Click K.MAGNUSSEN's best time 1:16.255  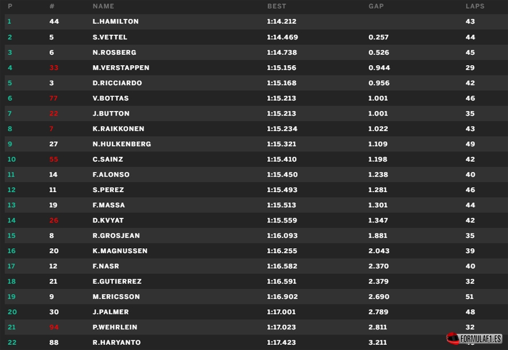(282, 251)
